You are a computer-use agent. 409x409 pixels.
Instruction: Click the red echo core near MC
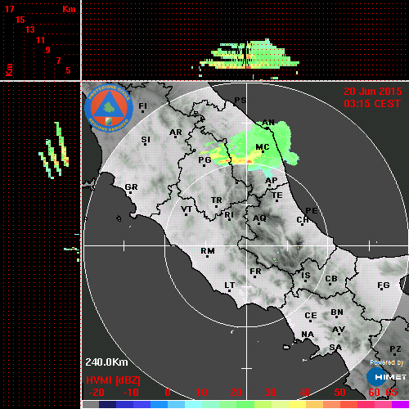coord(249,162)
